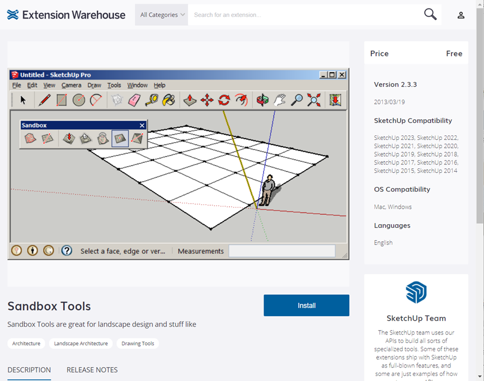Open the user account icon
Screen dimensions: 484x381
pyautogui.click(x=460, y=15)
